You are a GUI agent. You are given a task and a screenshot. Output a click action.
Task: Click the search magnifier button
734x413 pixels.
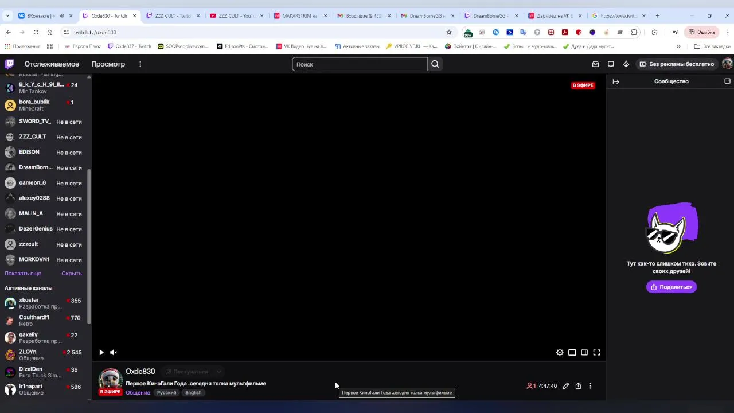[x=435, y=64]
